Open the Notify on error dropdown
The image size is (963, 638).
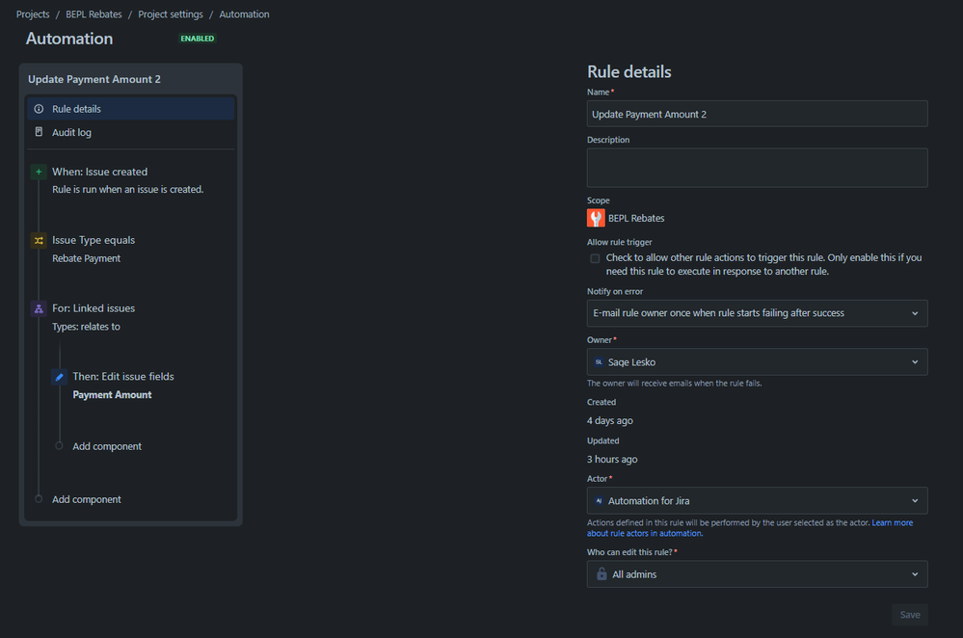click(x=758, y=313)
